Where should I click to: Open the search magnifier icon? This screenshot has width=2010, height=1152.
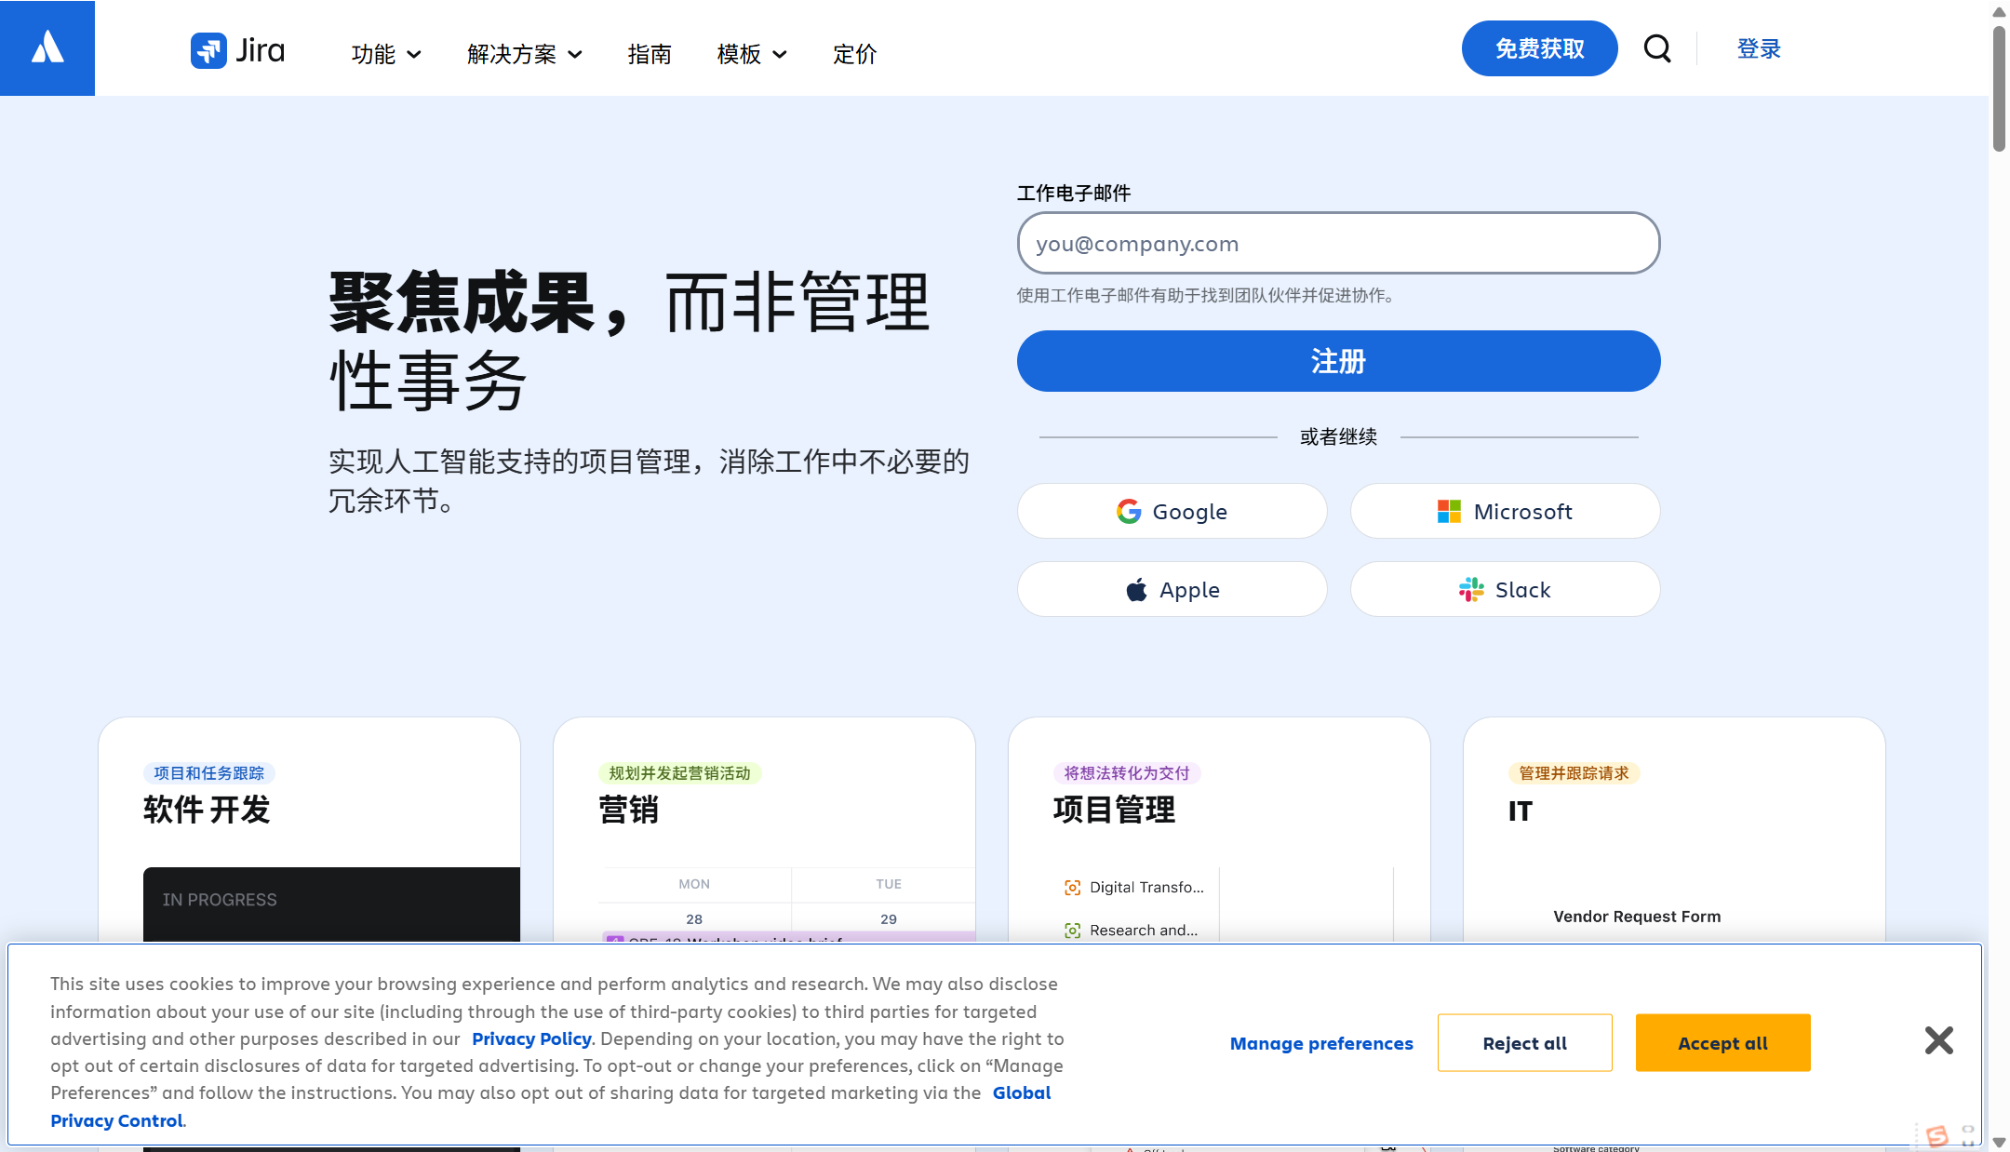point(1657,47)
